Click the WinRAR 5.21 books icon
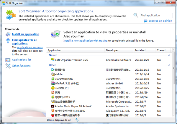This screenshot has height=124, width=177. point(53,83)
